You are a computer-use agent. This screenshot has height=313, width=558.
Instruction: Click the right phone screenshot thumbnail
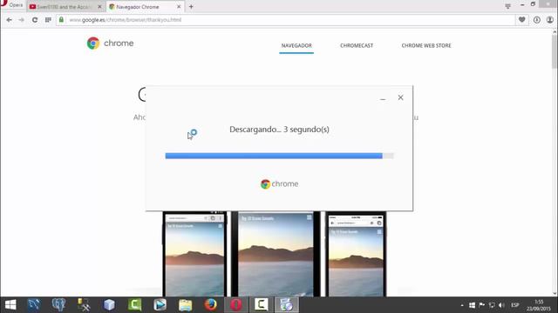(356, 254)
